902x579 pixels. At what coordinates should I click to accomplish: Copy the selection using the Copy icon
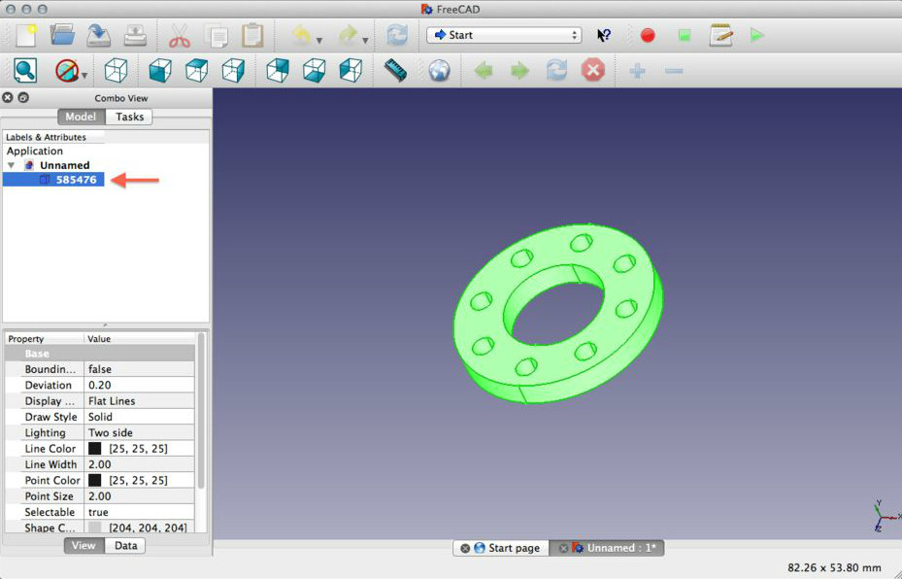coord(217,36)
